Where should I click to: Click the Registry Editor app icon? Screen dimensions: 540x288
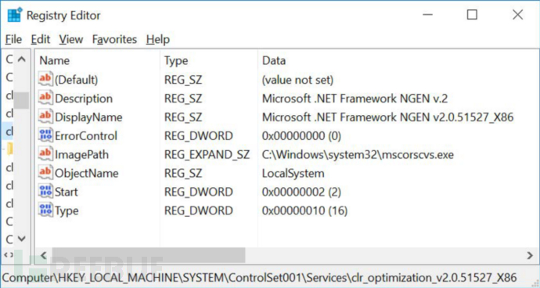14,15
